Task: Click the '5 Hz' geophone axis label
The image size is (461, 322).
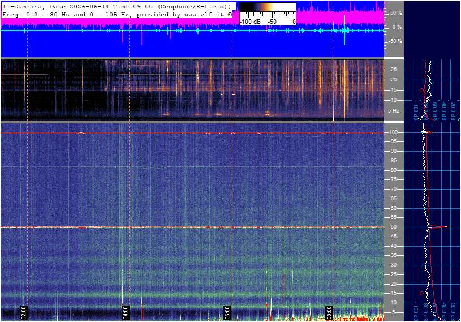Action: [x=394, y=110]
